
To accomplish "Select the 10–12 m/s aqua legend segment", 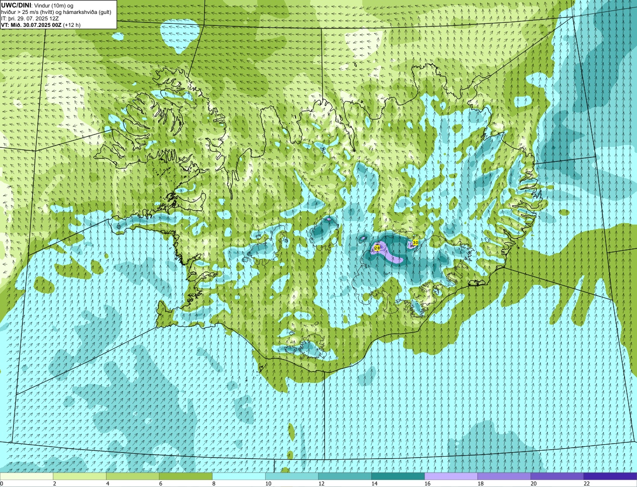I will 292,476.
